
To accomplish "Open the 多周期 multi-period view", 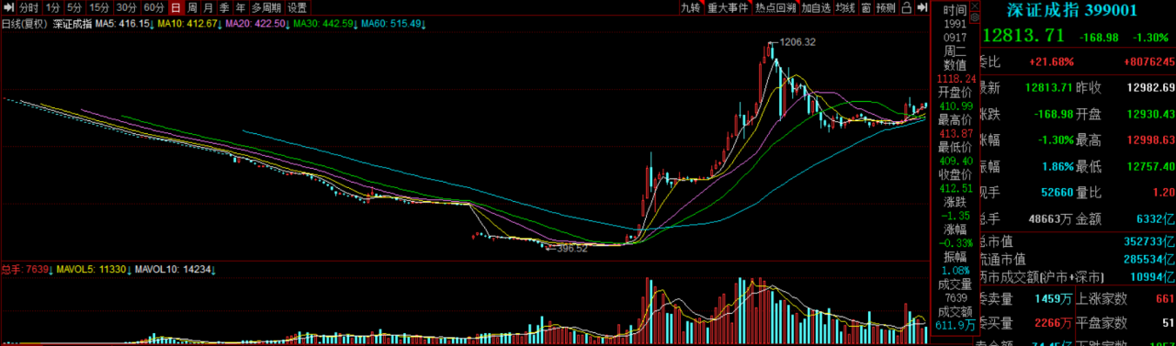I will pyautogui.click(x=266, y=7).
